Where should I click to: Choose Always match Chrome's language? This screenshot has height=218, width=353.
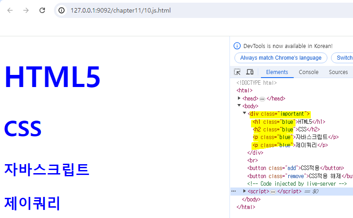(x=281, y=58)
